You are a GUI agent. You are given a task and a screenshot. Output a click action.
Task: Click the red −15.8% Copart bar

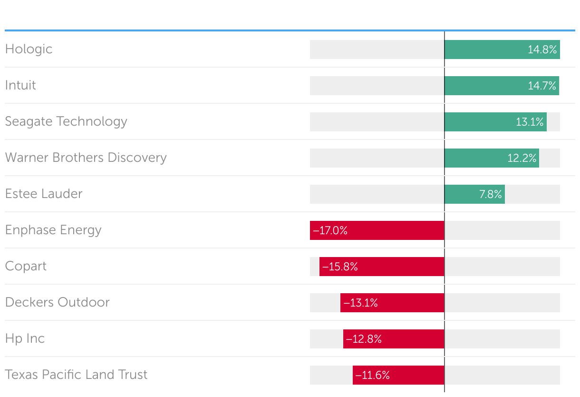tap(382, 267)
